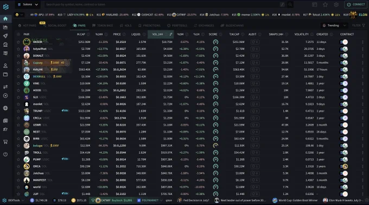Viewport: 369px width, 205px height.
Task: Switch to BLOCKCHAINS tab
Action: 232,26
